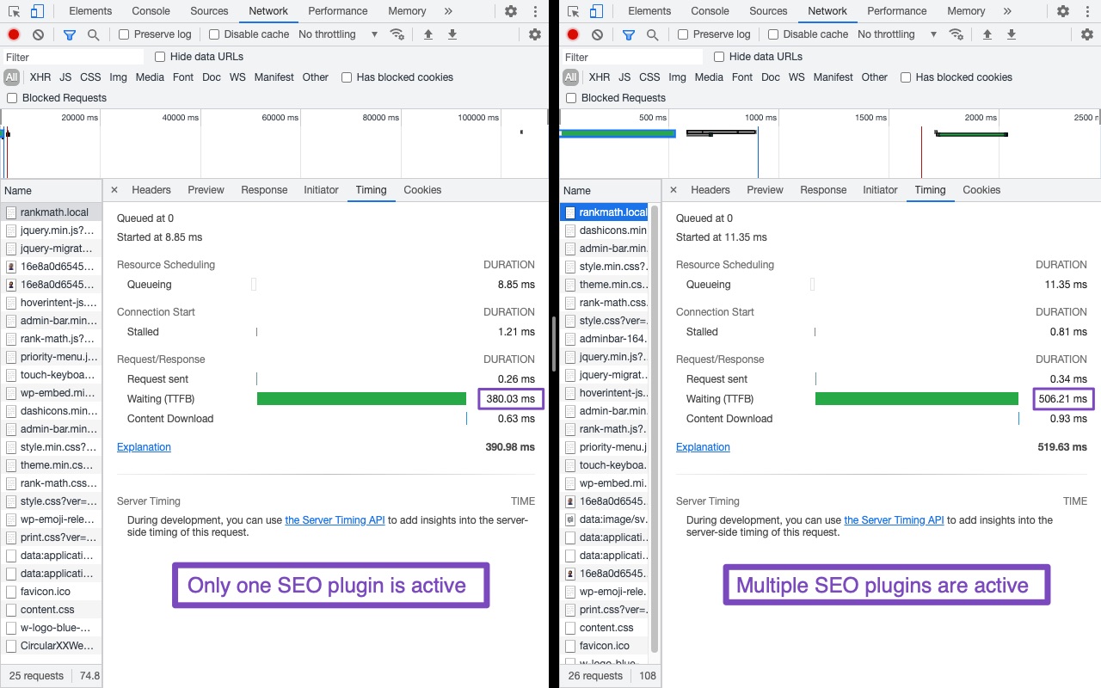Image resolution: width=1101 pixels, height=688 pixels.
Task: Check Has blocked cookies in the left DevTools
Action: [x=347, y=77]
